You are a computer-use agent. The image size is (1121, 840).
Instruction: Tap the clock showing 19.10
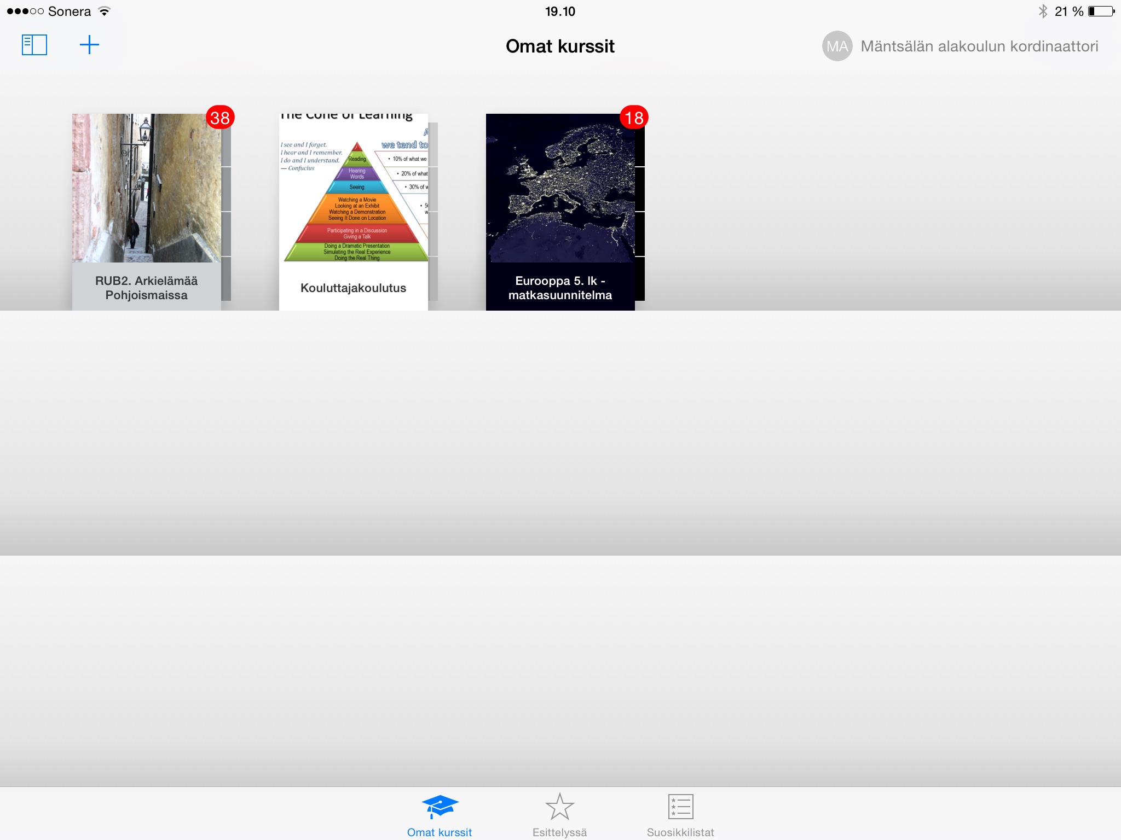560,11
